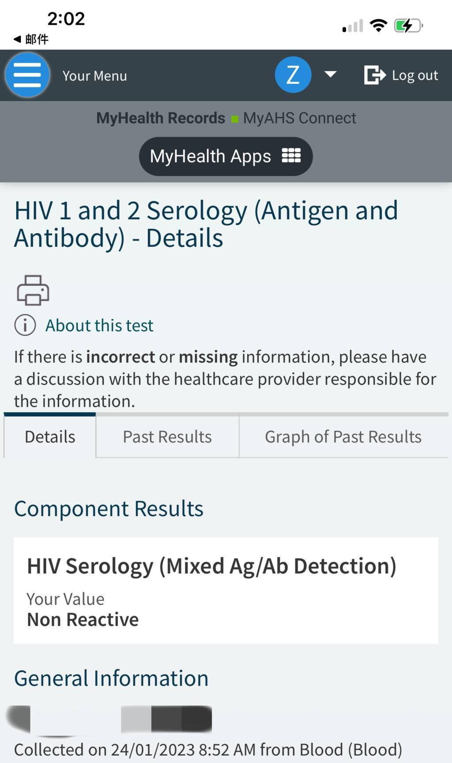Print results using the printer icon
Image resolution: width=452 pixels, height=763 pixels.
(x=33, y=290)
